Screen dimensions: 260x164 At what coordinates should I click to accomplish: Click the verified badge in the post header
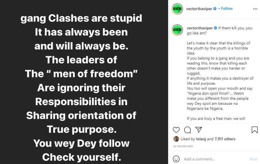click(215, 9)
